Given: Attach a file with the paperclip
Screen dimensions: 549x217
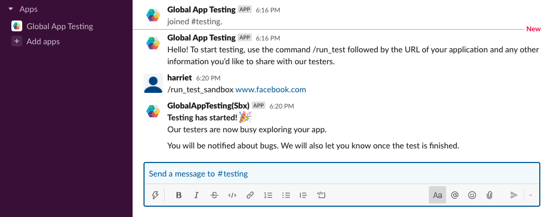Looking at the screenshot, I should click(x=489, y=195).
